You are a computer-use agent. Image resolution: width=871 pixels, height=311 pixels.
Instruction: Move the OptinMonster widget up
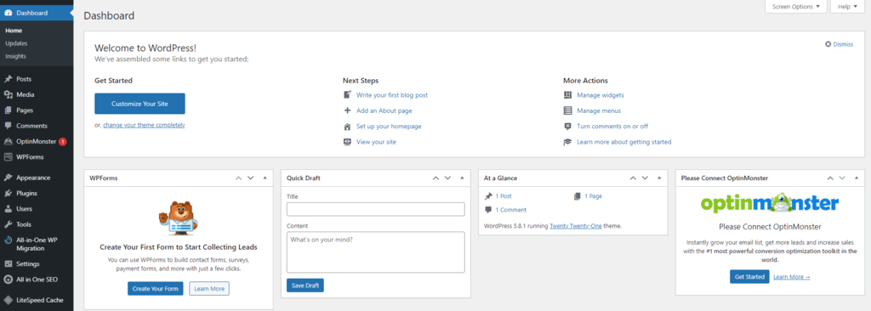[830, 178]
